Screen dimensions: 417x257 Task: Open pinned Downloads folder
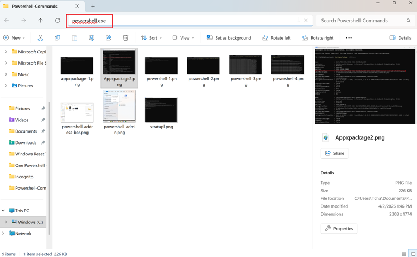pos(23,142)
